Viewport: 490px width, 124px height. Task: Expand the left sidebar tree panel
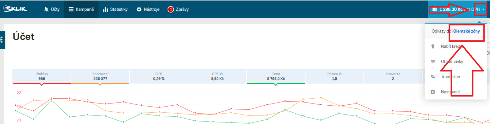pyautogui.click(x=2, y=40)
